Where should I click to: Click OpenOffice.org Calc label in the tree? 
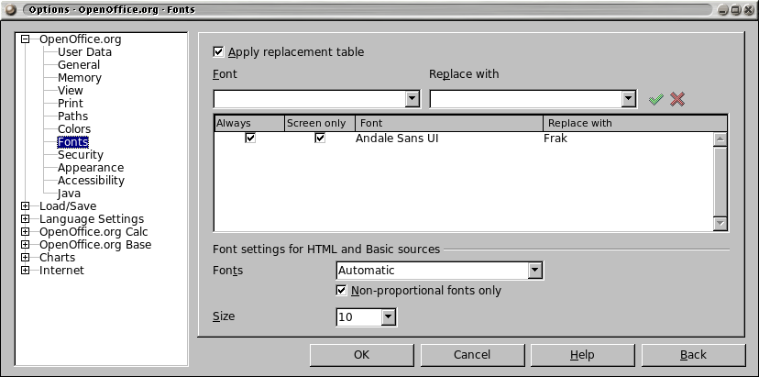93,232
